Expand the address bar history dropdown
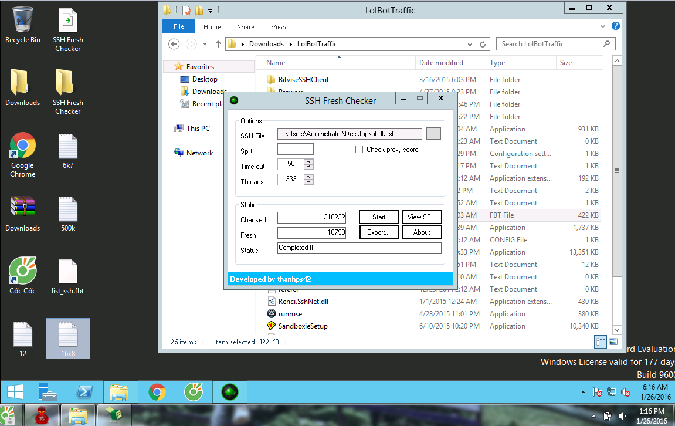The image size is (675, 426). coord(470,44)
